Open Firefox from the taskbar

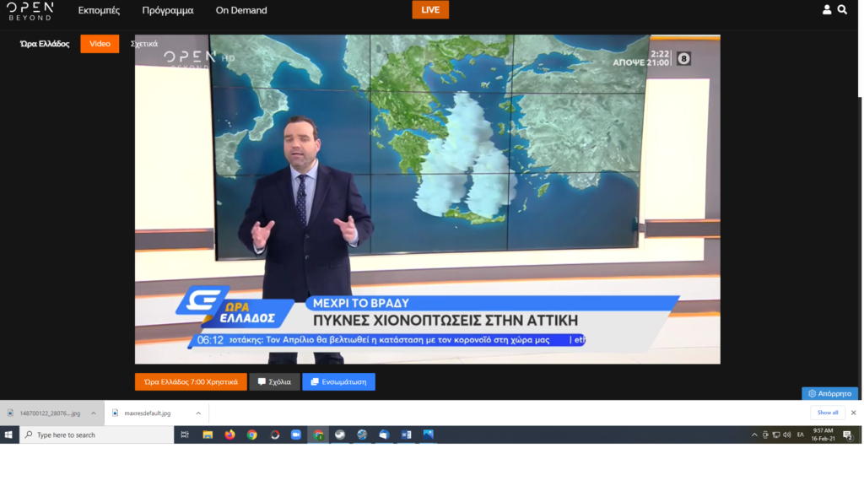(229, 435)
